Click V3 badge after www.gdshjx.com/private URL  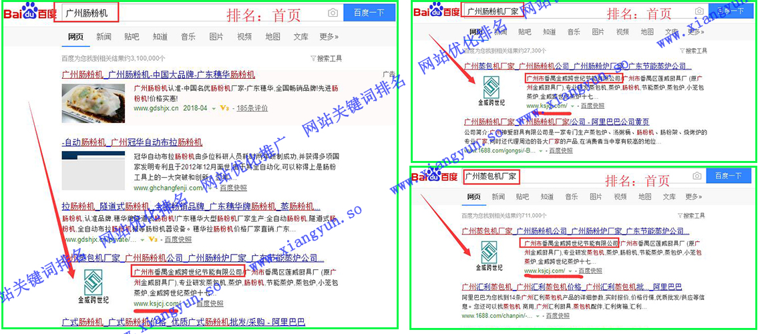154,240
